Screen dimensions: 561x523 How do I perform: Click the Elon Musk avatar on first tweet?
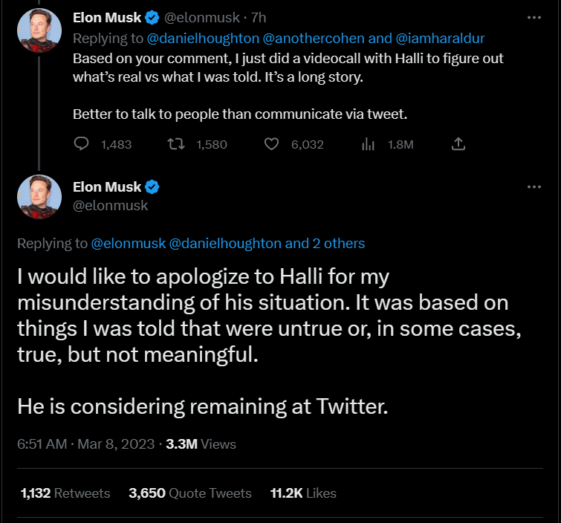[39, 28]
